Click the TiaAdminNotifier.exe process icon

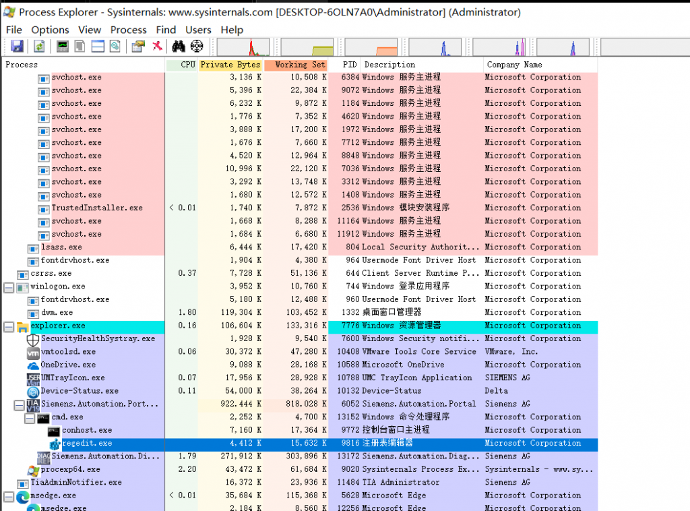tap(22, 483)
